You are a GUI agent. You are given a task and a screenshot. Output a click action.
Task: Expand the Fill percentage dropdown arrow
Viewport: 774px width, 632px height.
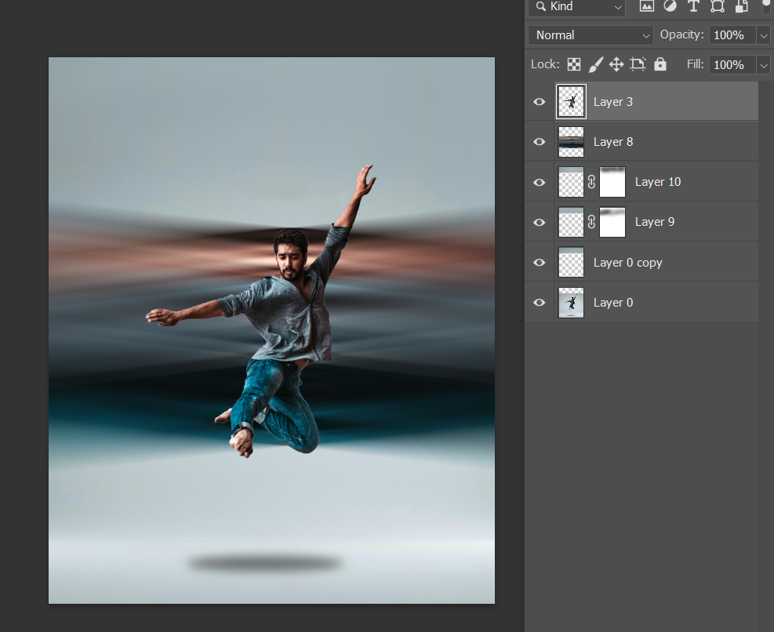764,65
